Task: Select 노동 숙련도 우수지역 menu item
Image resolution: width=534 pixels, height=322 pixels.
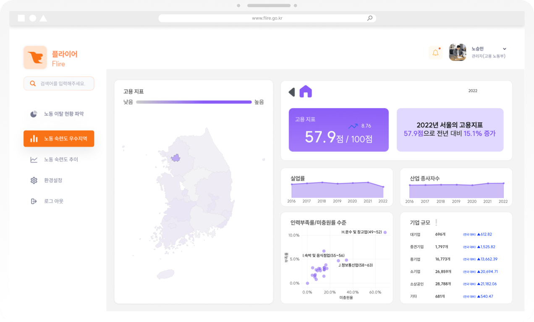Action: point(59,138)
